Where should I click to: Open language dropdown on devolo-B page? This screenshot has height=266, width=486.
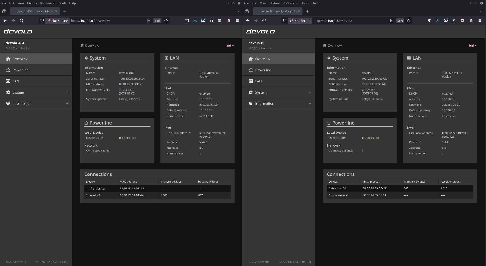[x=473, y=46]
